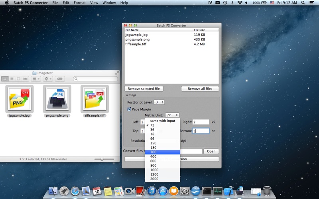Open Launchpad rocket icon in dock
The height and width of the screenshot is (199, 319).
[x=64, y=191]
